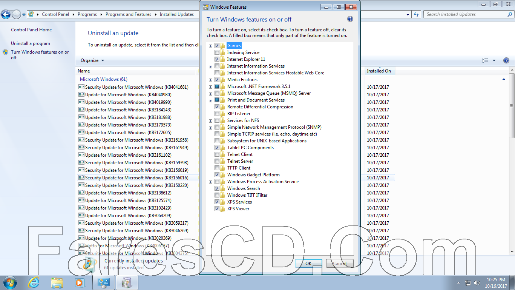
Task: Click the update icon beside KB4041681
Action: coord(81,87)
